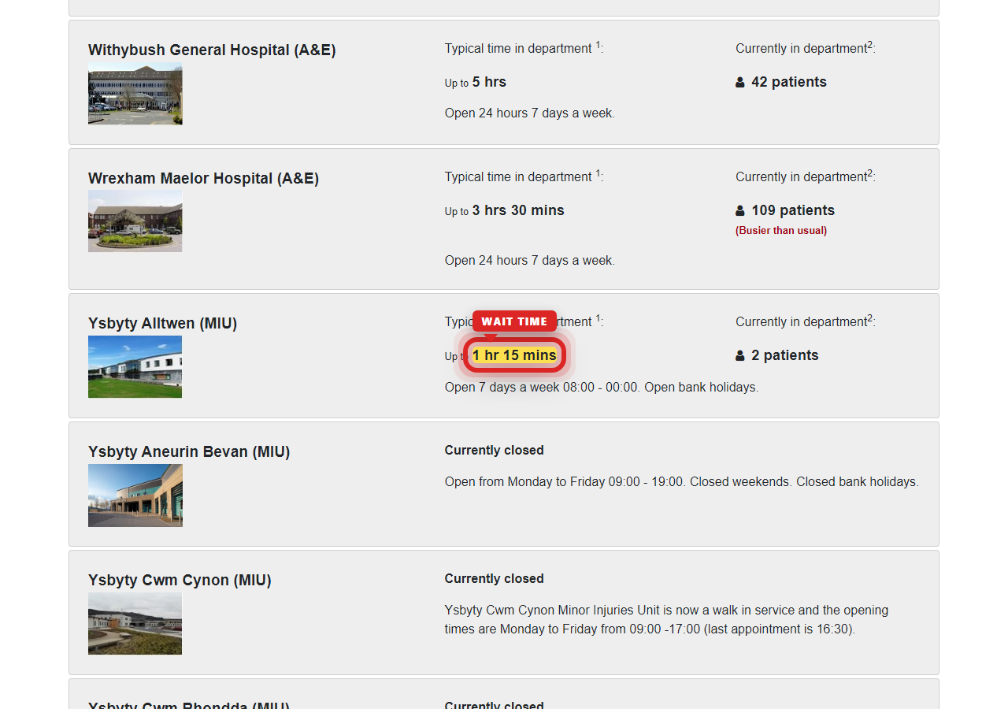Screen dimensions: 1008x709
Task: Click Wrexham Maelor 'Open 24 hours 7 days a week' text
Action: pyautogui.click(x=530, y=260)
